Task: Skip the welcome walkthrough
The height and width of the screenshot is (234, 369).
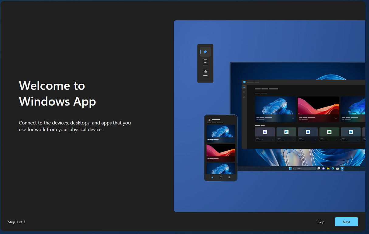Action: pyautogui.click(x=321, y=222)
